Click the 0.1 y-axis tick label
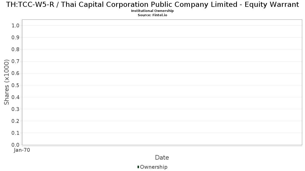 pos(16,133)
